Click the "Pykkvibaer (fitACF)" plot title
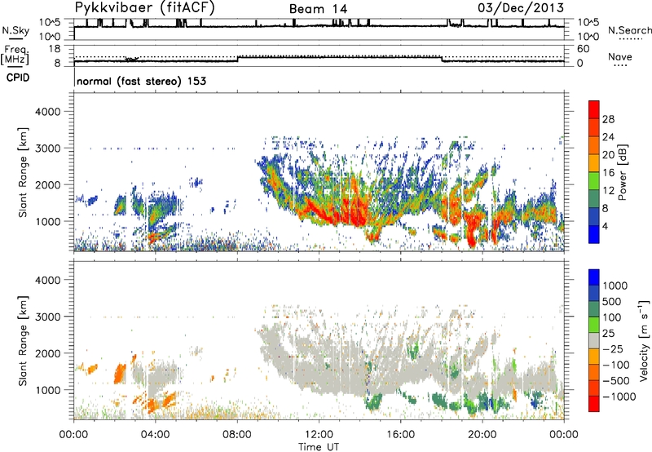Image resolution: width=652 pixels, height=452 pixels. coord(145,8)
